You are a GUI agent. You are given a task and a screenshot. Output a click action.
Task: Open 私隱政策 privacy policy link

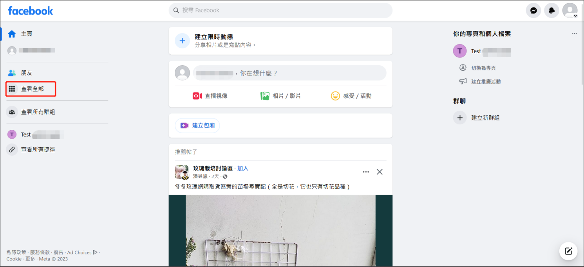[x=17, y=252]
